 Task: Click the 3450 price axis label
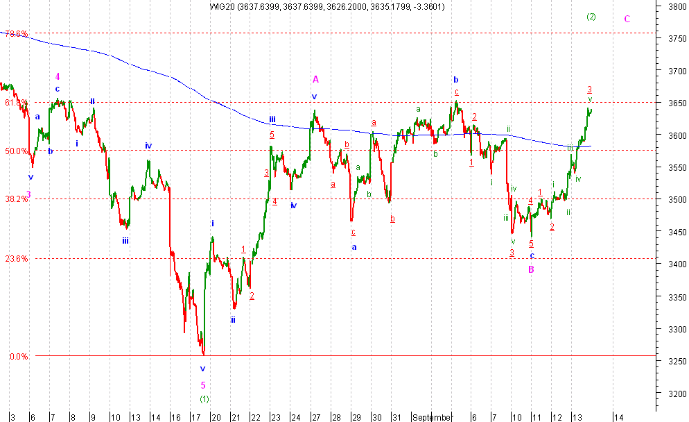click(677, 233)
